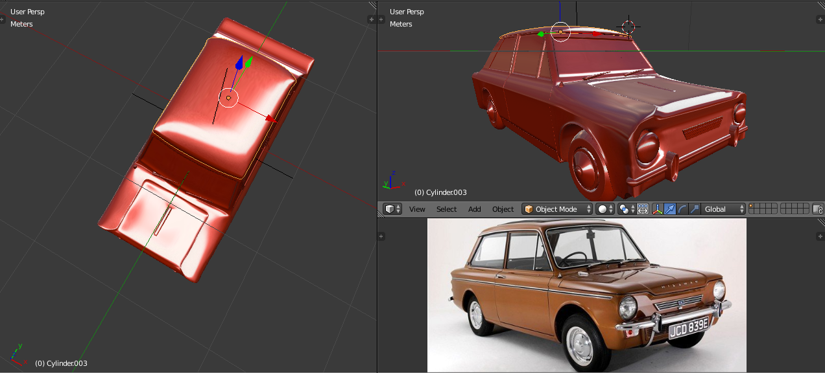Image resolution: width=825 pixels, height=373 pixels.
Task: Toggle manipulate center points only
Action: click(x=643, y=209)
